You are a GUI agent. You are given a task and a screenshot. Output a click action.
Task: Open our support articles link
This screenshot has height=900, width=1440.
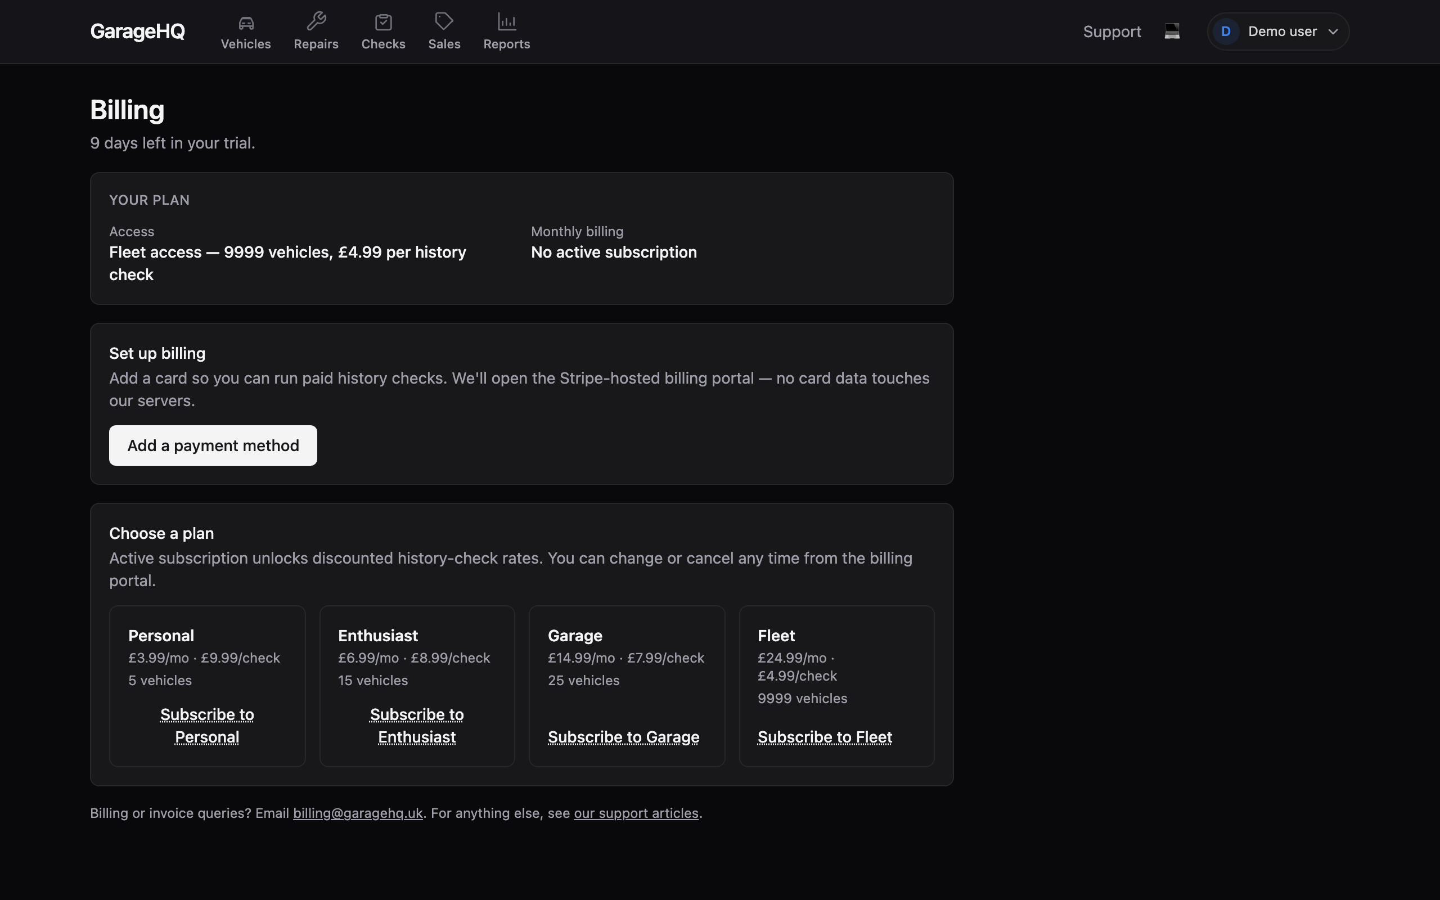point(636,813)
